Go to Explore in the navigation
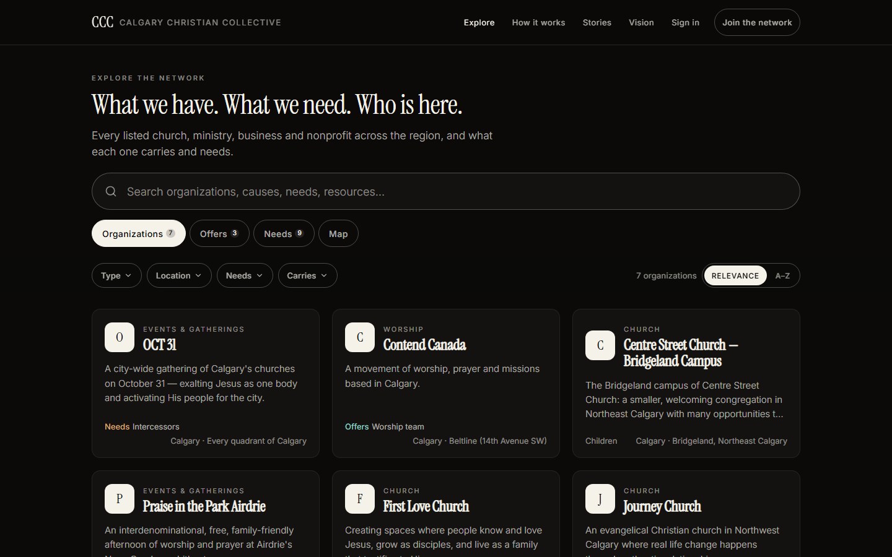This screenshot has width=892, height=557. coord(479,22)
